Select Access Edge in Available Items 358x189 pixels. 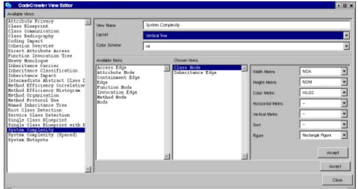112,68
